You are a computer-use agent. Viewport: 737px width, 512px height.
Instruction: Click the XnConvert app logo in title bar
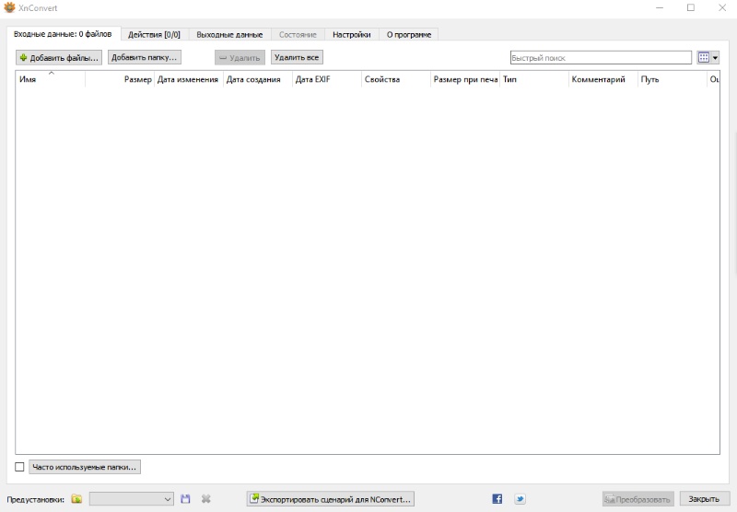point(9,7)
